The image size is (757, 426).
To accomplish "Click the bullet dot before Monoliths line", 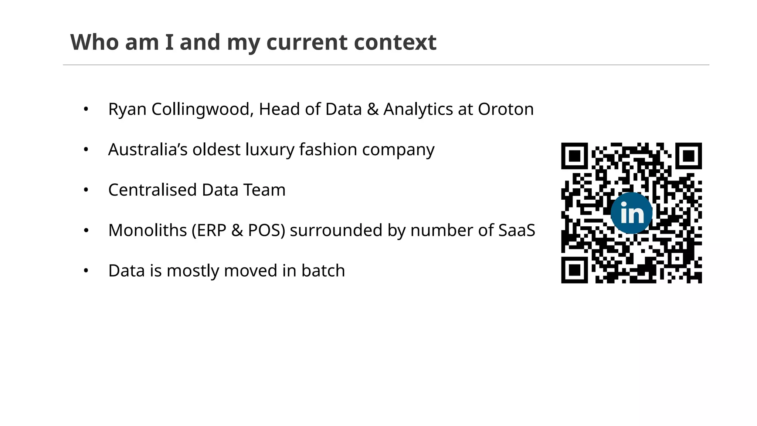I will click(86, 230).
